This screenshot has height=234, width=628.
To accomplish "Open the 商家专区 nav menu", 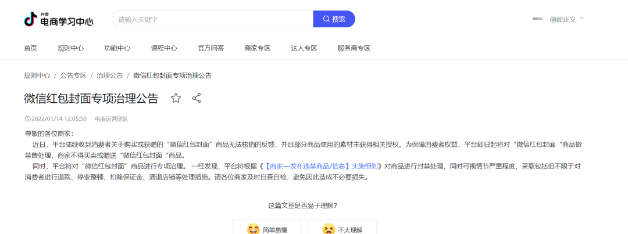I will (258, 48).
